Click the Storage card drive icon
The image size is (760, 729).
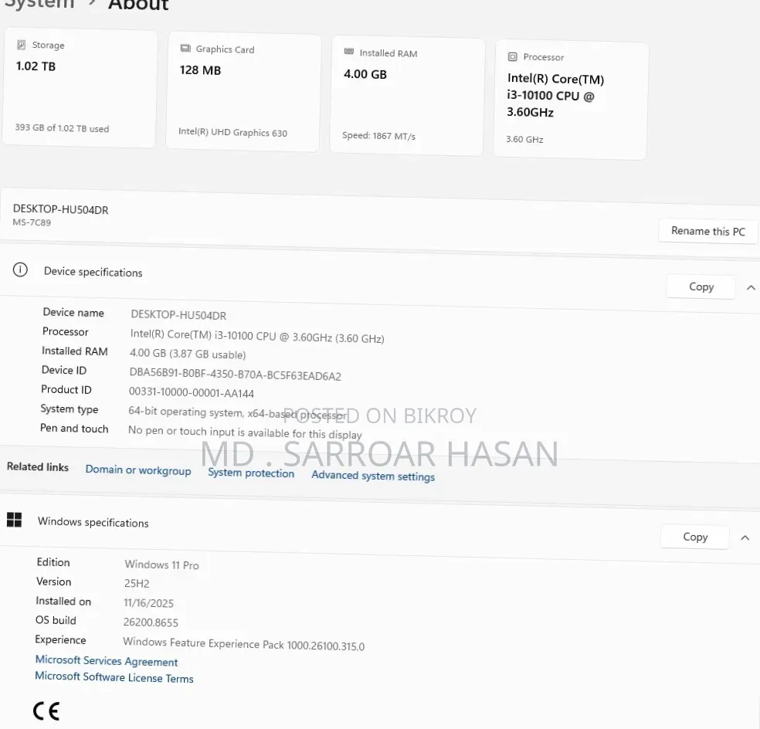22,45
